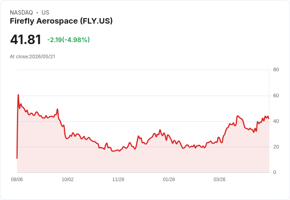
Task: Click the Firefly Aerospace (FLY.US) title
Action: point(61,21)
